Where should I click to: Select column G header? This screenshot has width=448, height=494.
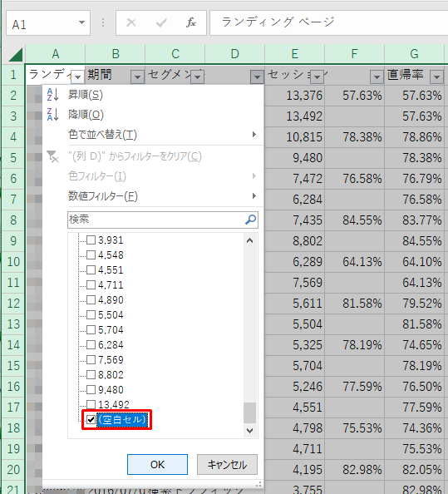(414, 54)
